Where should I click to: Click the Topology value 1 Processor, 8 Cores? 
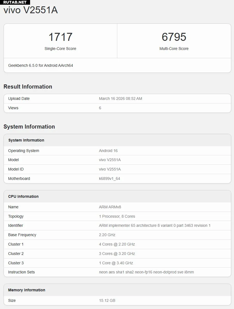[117, 216]
